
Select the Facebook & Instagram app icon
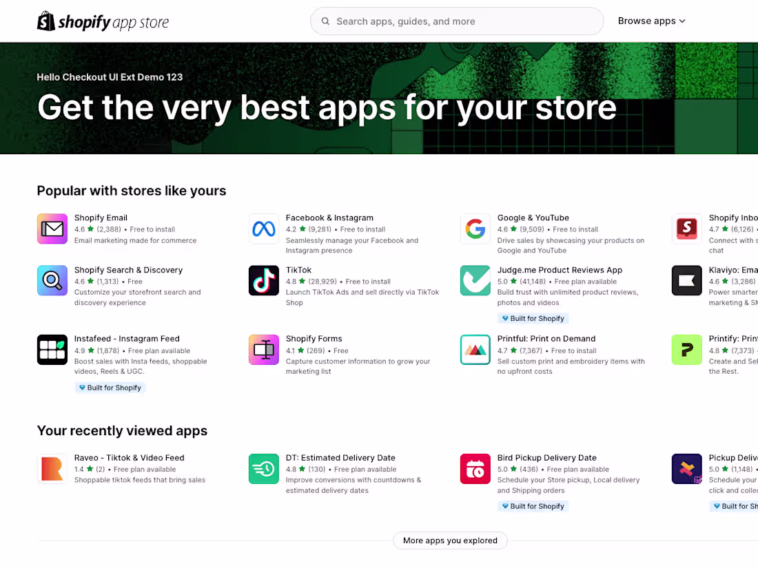pyautogui.click(x=263, y=228)
